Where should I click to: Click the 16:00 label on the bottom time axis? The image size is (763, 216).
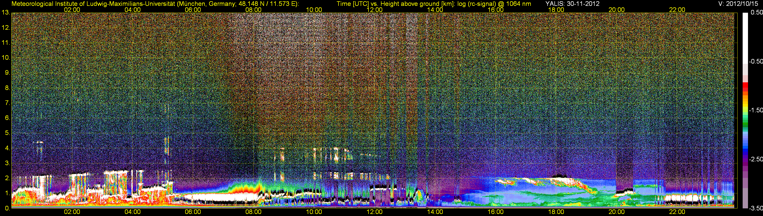click(x=495, y=212)
